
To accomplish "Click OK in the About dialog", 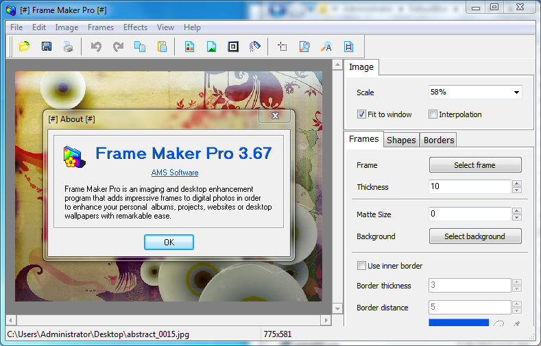I will pos(169,243).
